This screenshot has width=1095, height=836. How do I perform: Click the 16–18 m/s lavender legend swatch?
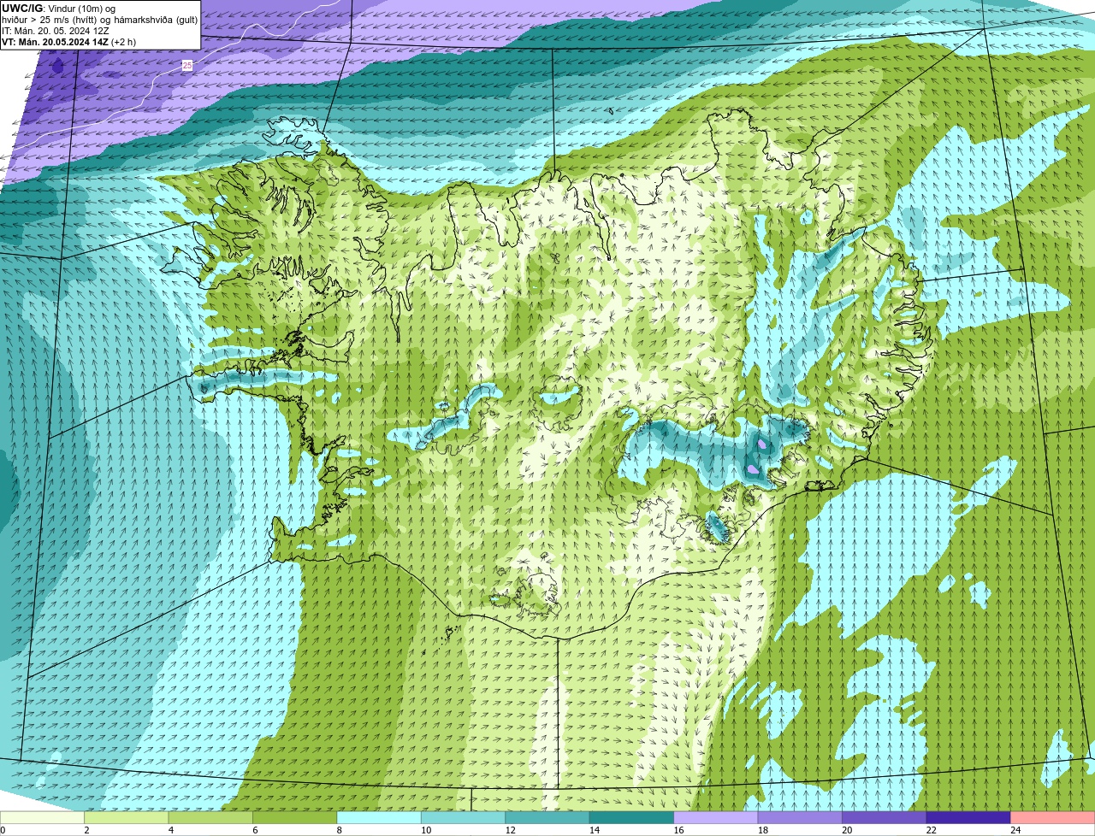click(x=716, y=817)
